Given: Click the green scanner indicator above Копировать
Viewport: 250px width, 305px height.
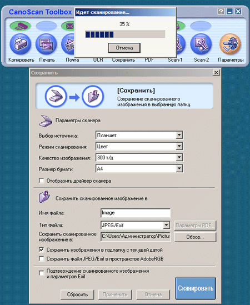Looking at the screenshot, I should point(20,26).
